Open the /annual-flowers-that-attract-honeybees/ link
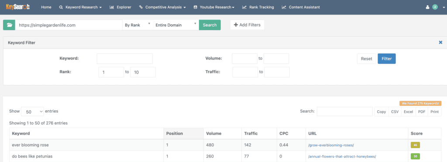The image size is (447, 162). click(342, 157)
